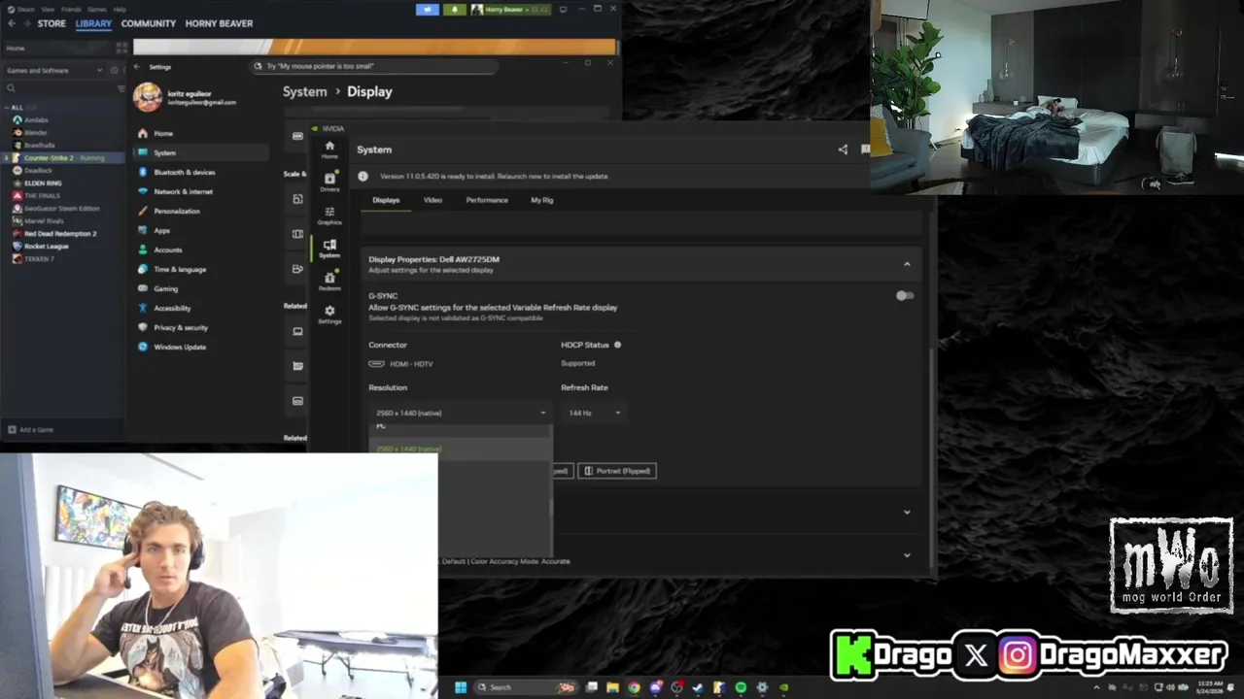Screen dimensions: 1244x699
Task: Open the HORNY BEAVER profile tab
Action: coord(219,23)
